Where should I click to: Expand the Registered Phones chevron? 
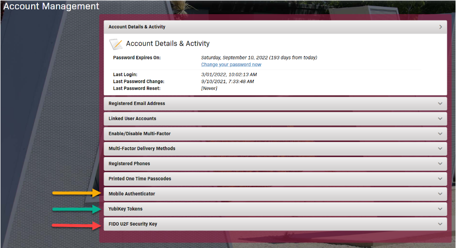[440, 164]
